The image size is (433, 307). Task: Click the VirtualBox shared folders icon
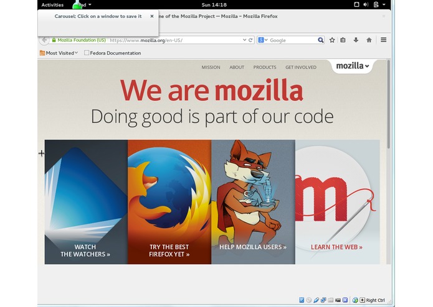point(331,300)
